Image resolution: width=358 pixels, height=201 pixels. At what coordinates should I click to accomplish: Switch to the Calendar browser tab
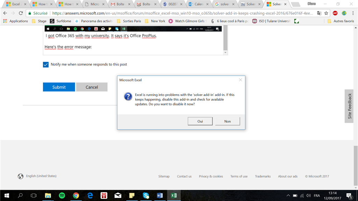pyautogui.click(x=198, y=4)
